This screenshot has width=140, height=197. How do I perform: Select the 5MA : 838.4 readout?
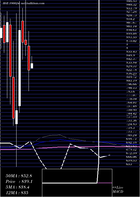pyautogui.click(x=17, y=187)
